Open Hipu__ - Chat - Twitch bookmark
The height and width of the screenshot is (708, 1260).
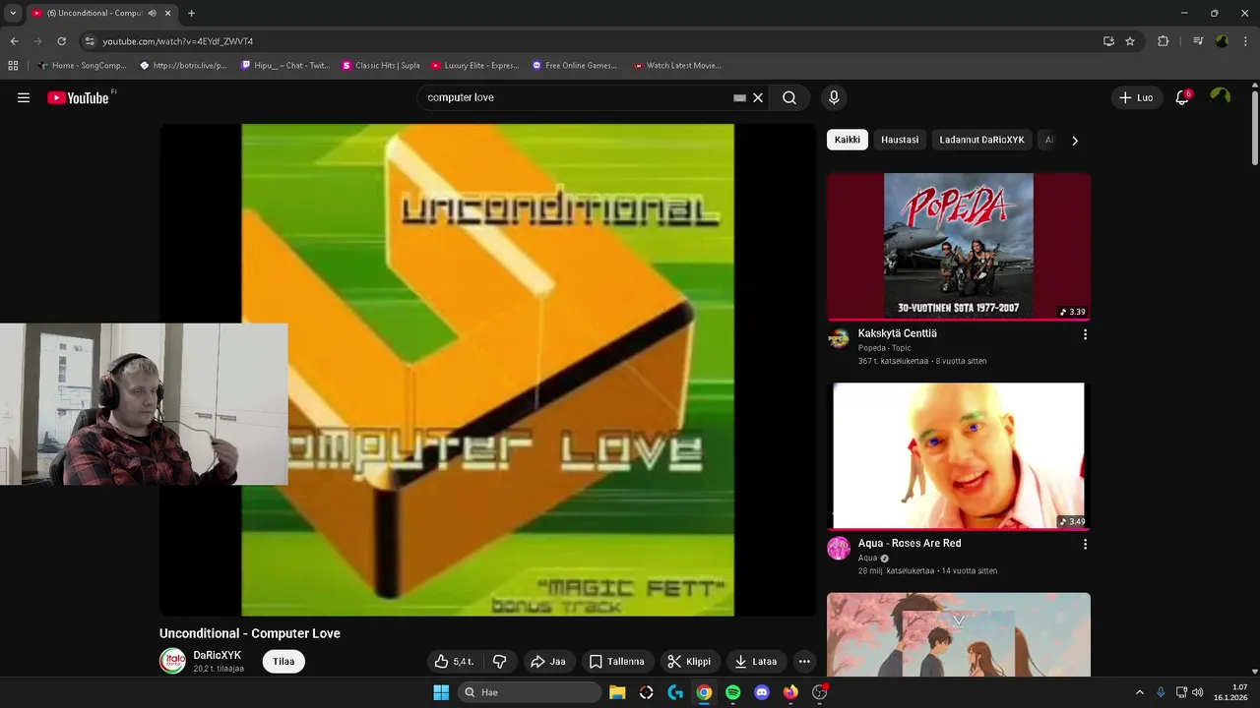[x=285, y=66]
